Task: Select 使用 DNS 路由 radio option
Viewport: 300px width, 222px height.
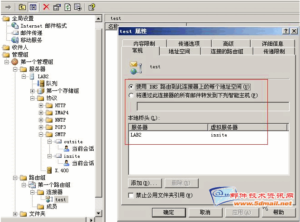Action: click(x=131, y=86)
